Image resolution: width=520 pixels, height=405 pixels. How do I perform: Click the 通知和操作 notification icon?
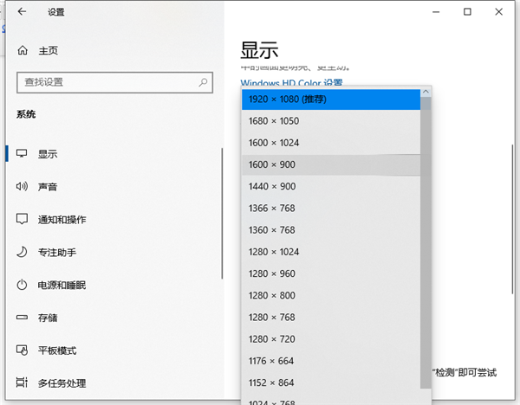(x=22, y=220)
